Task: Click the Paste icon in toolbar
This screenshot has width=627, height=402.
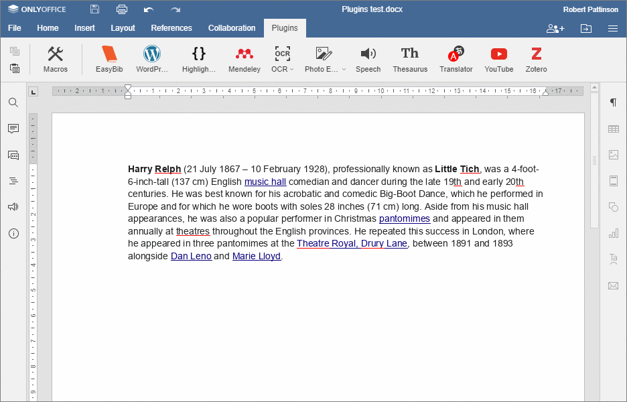Action: tap(15, 68)
